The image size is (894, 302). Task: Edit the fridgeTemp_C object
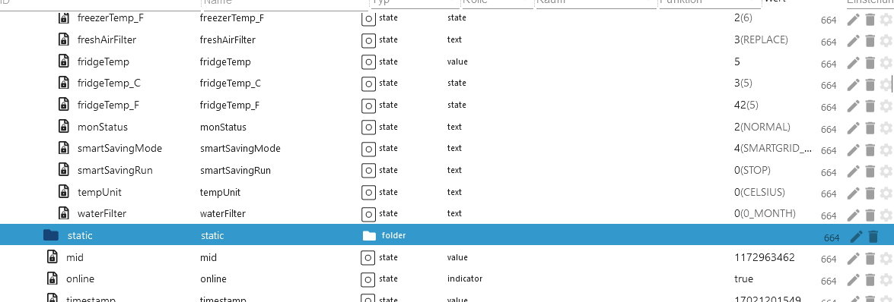[x=853, y=85]
